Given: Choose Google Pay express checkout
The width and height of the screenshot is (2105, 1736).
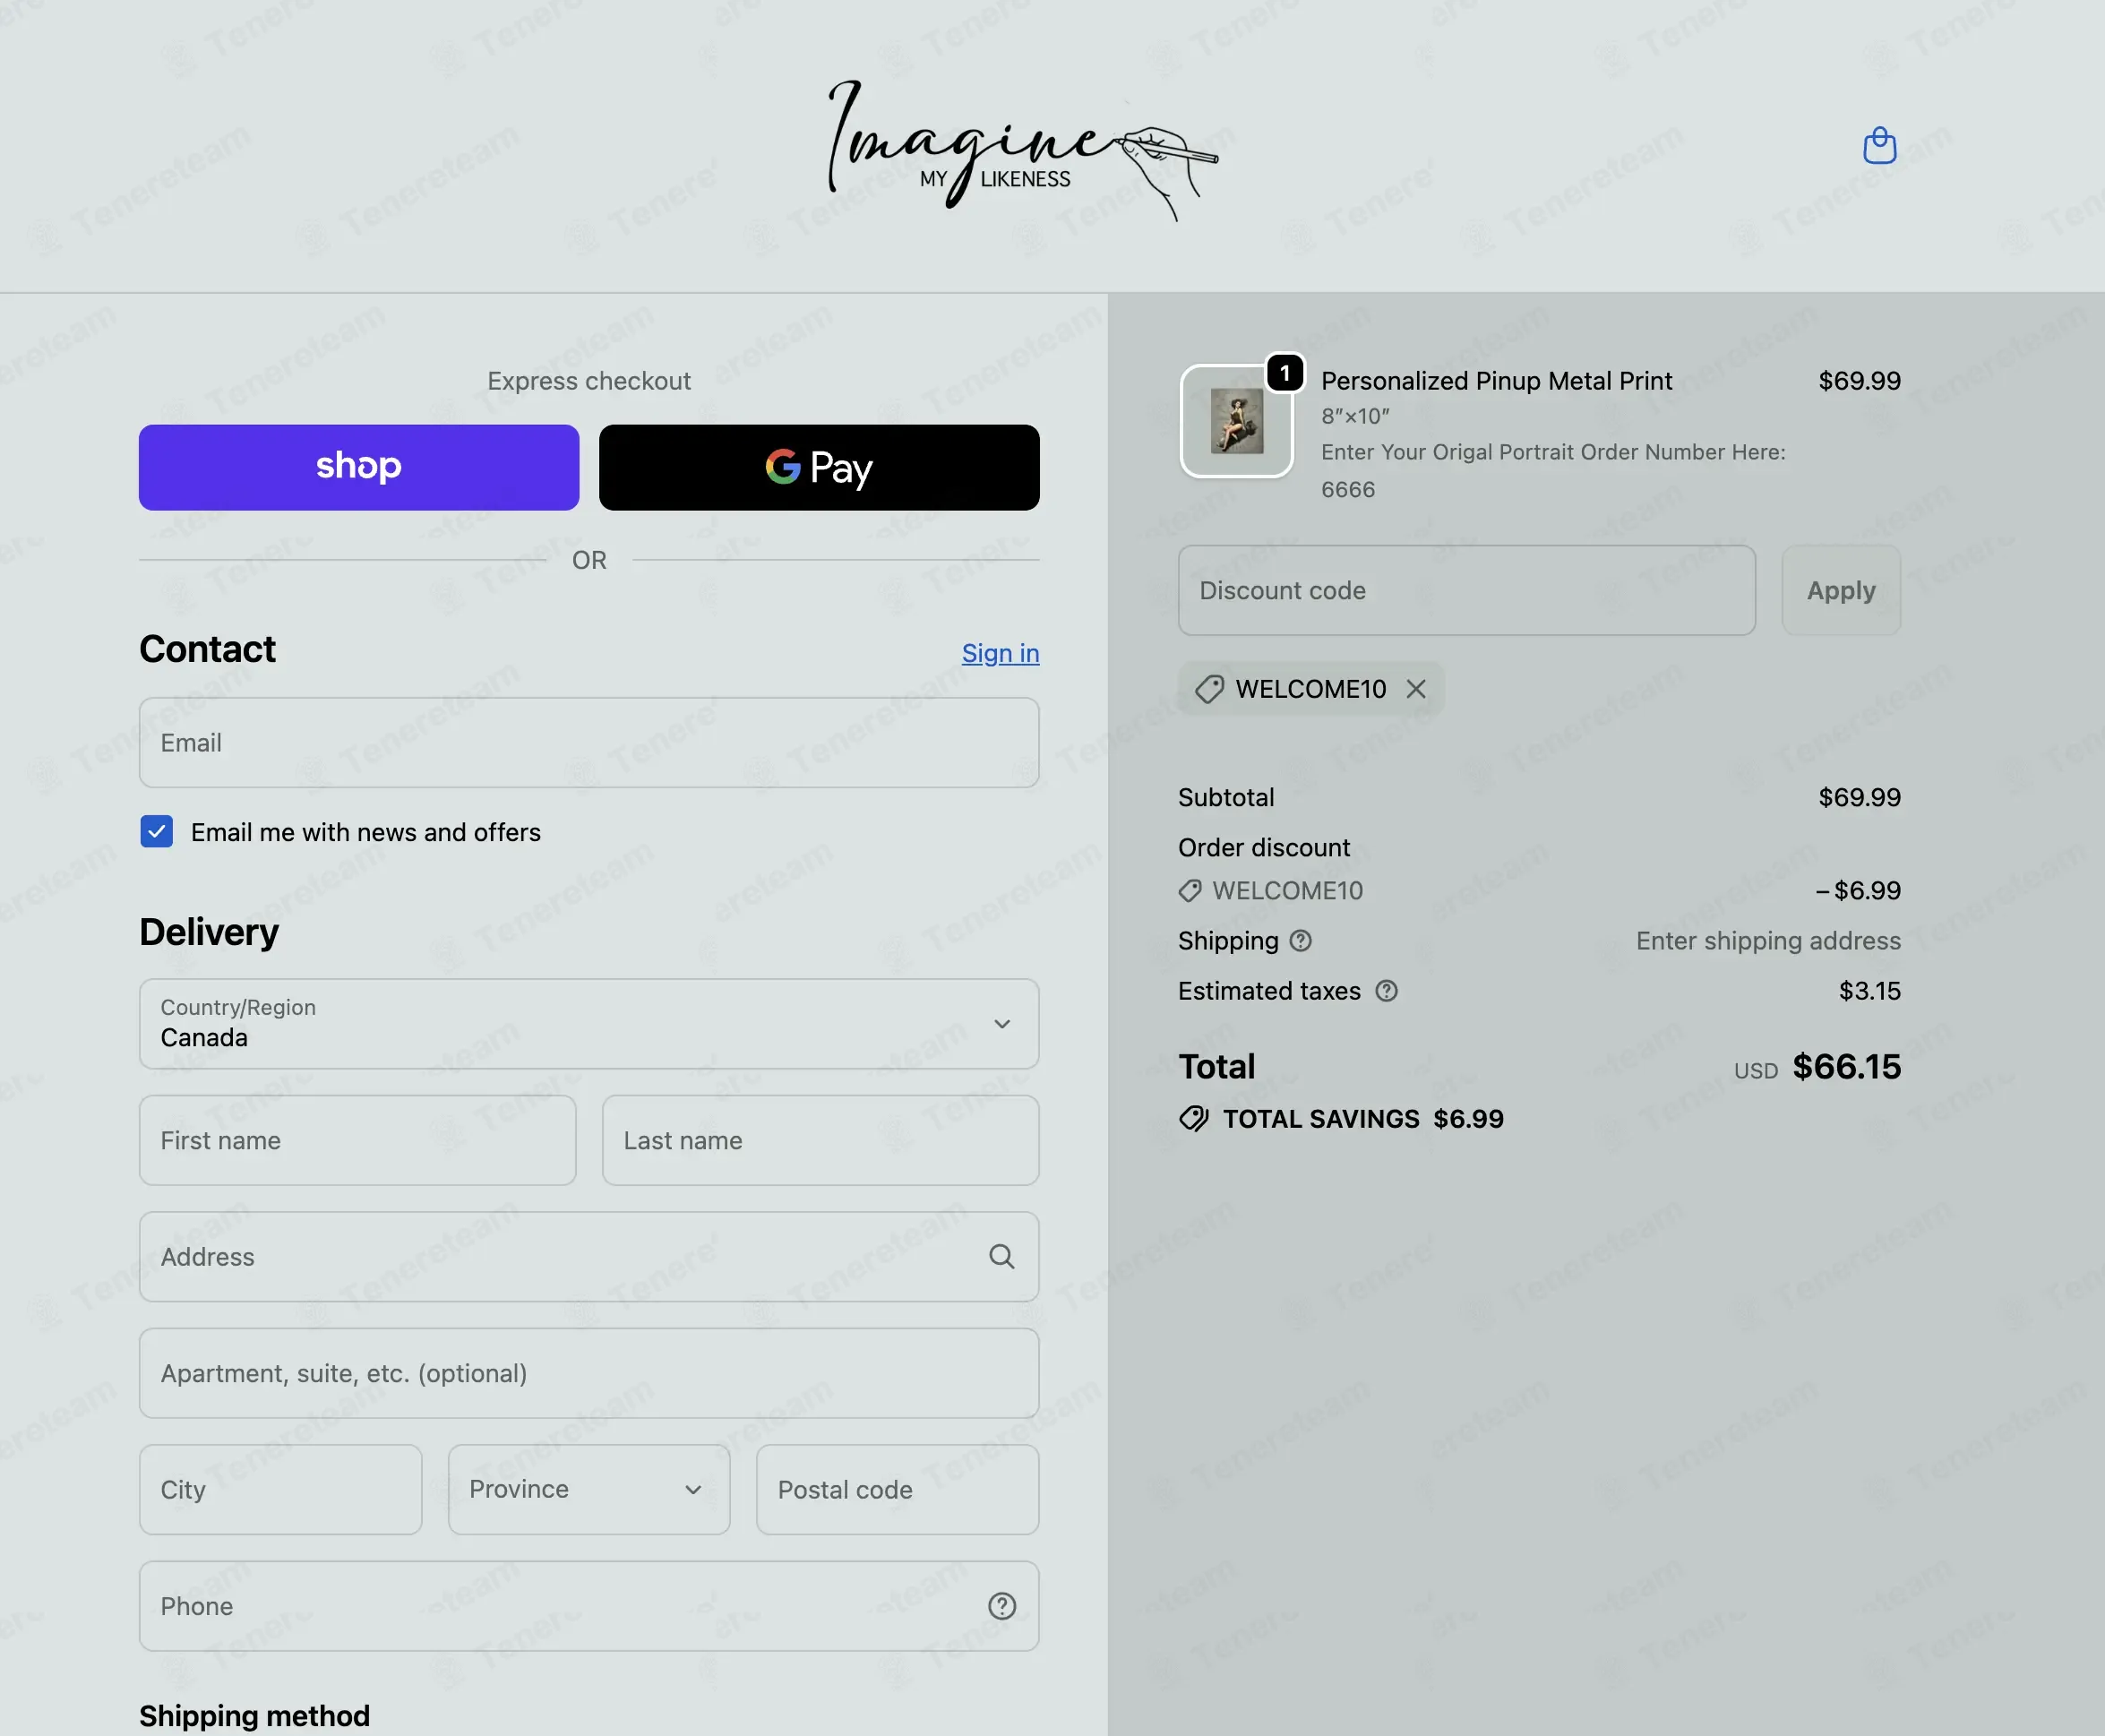Looking at the screenshot, I should coord(819,468).
